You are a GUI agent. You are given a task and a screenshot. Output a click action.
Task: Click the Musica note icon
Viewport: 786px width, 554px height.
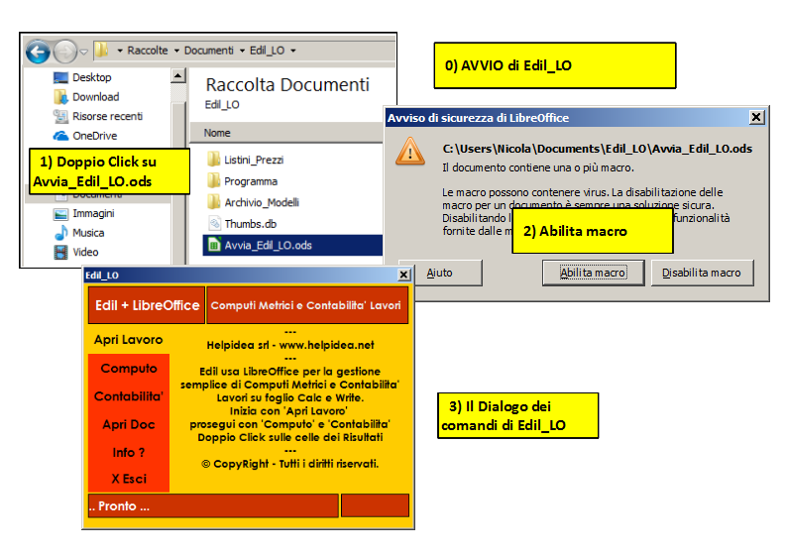[x=61, y=233]
